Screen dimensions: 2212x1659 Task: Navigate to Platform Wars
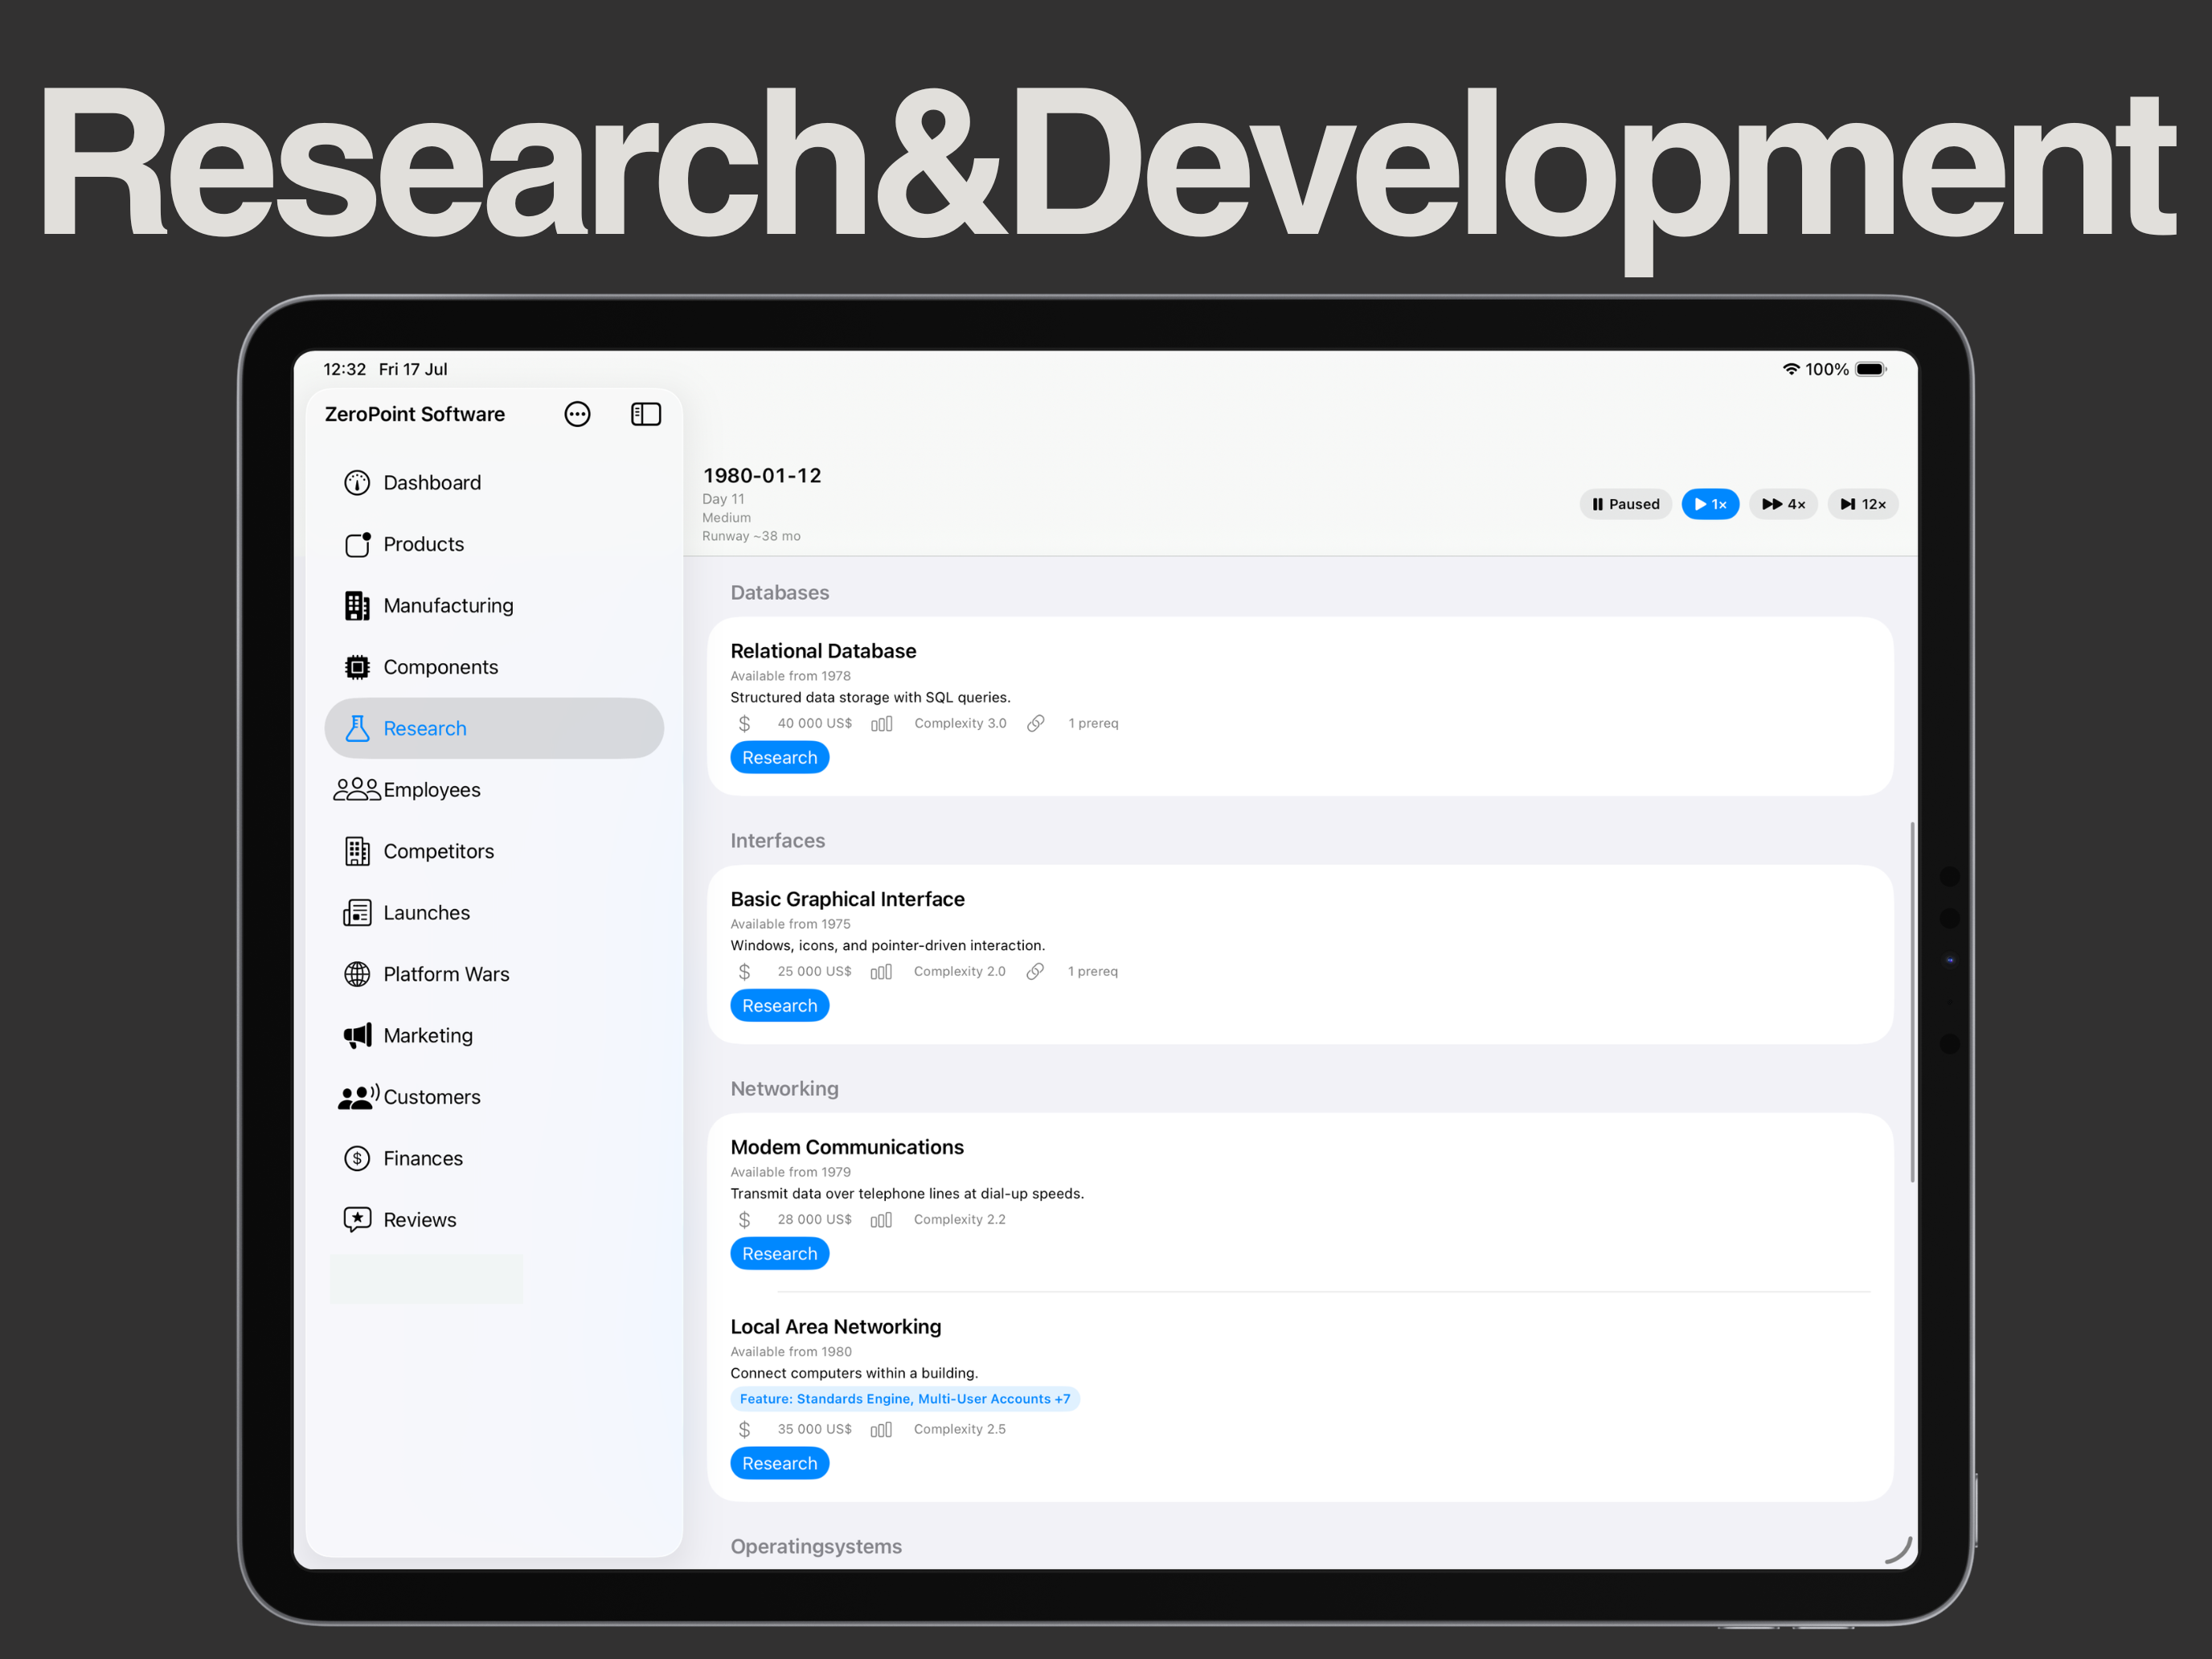pyautogui.click(x=494, y=974)
